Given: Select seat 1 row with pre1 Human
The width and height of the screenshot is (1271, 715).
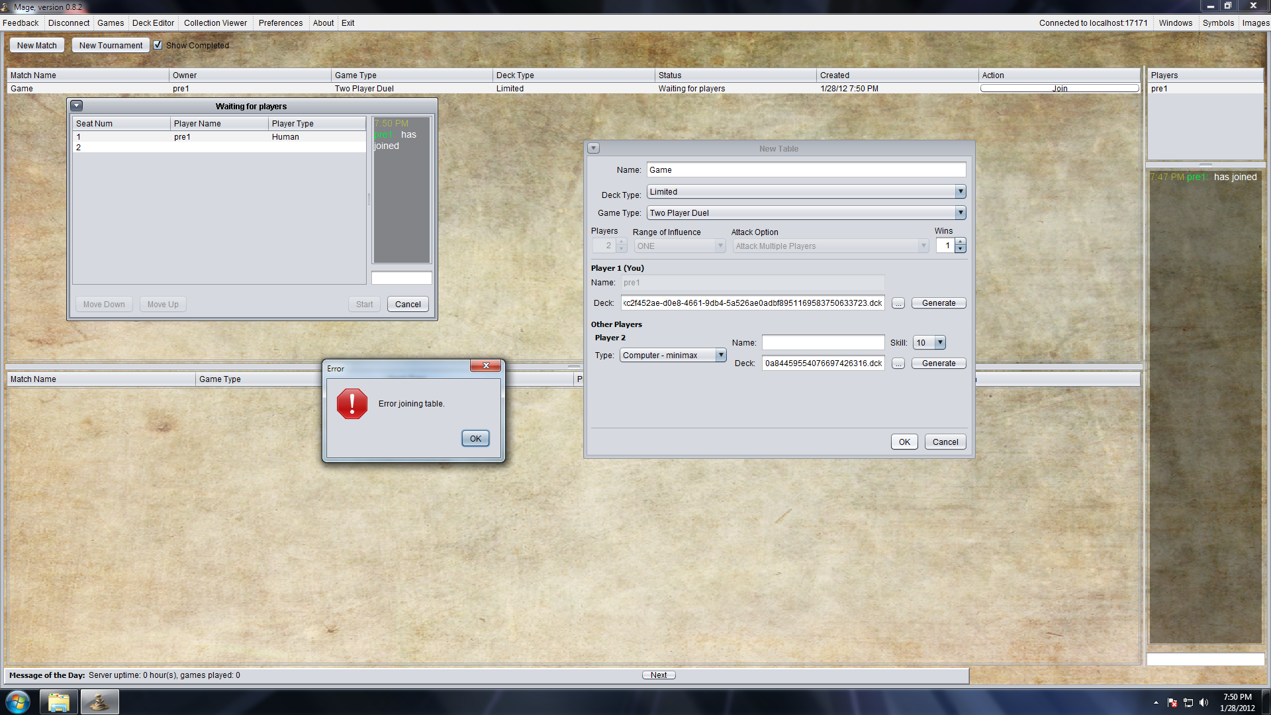Looking at the screenshot, I should point(219,137).
